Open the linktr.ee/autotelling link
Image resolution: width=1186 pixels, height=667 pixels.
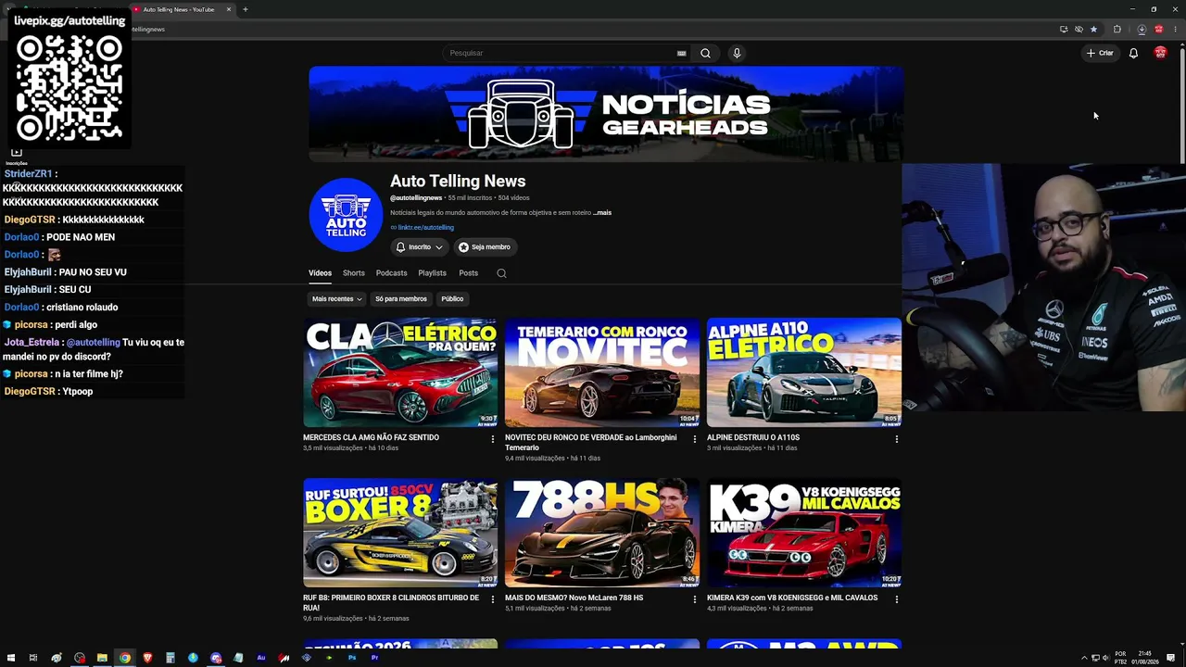tap(425, 228)
